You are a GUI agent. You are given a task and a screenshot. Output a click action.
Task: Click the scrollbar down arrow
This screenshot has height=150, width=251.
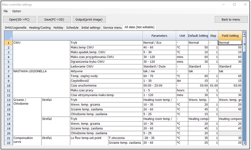(244, 143)
